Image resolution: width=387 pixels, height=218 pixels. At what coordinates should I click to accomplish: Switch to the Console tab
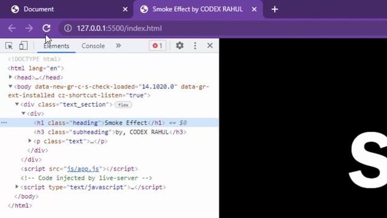(93, 46)
